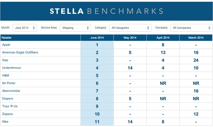This screenshot has width=213, height=127.
Task: Select the March 2014 column header
Action: click(x=196, y=38)
